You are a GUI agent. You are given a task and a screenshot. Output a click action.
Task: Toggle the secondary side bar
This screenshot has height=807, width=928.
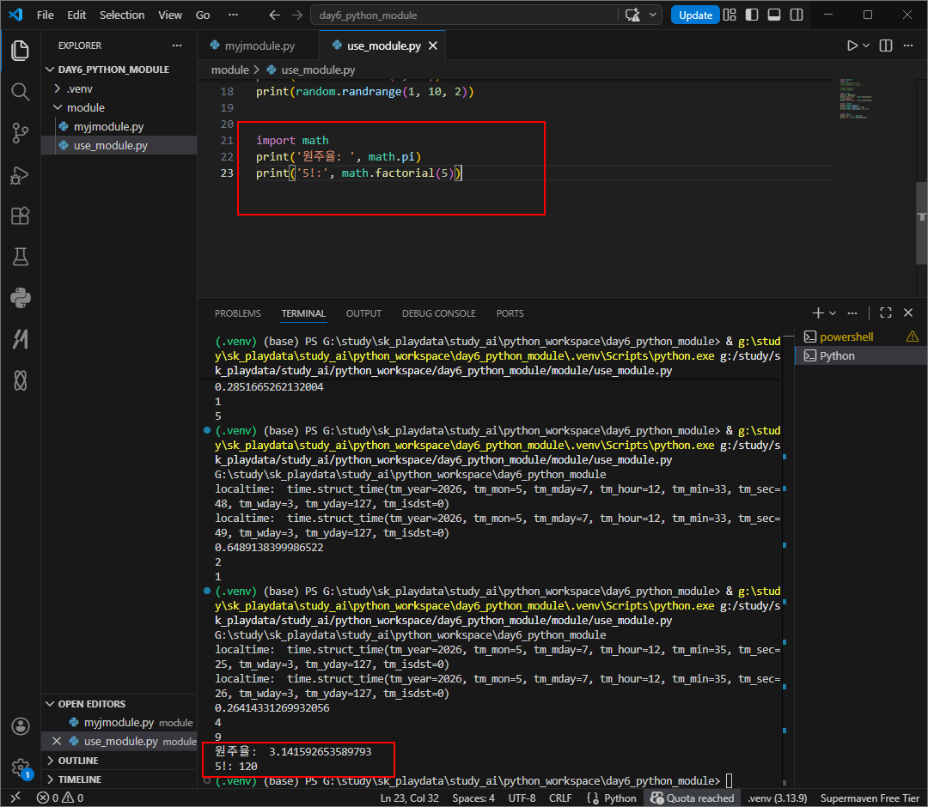[797, 15]
